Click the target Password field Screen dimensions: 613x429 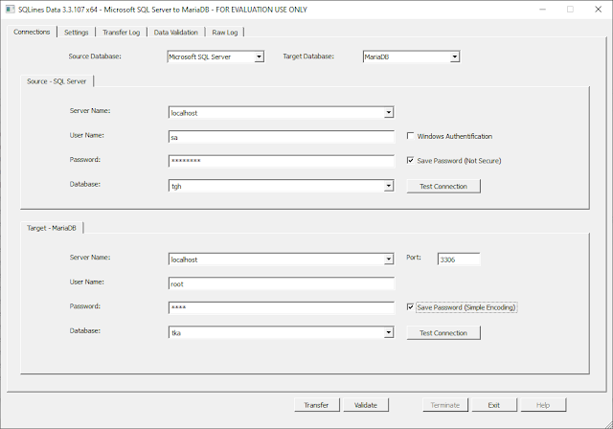(282, 308)
